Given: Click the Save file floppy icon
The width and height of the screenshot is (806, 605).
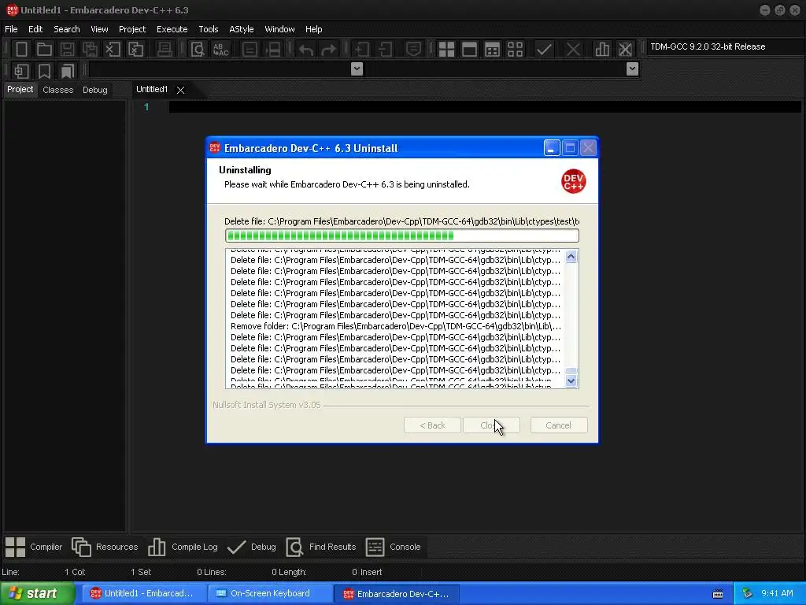Looking at the screenshot, I should point(67,50).
